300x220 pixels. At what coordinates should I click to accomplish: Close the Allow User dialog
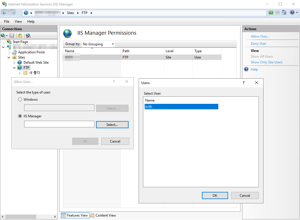(x=127, y=81)
